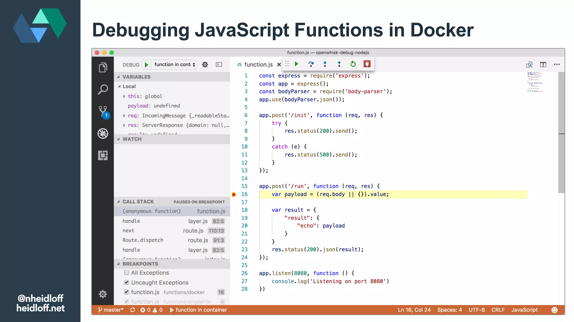The image size is (574, 322).
Task: Click the PAUSED ON BREAKPOINT label
Action: [199, 202]
